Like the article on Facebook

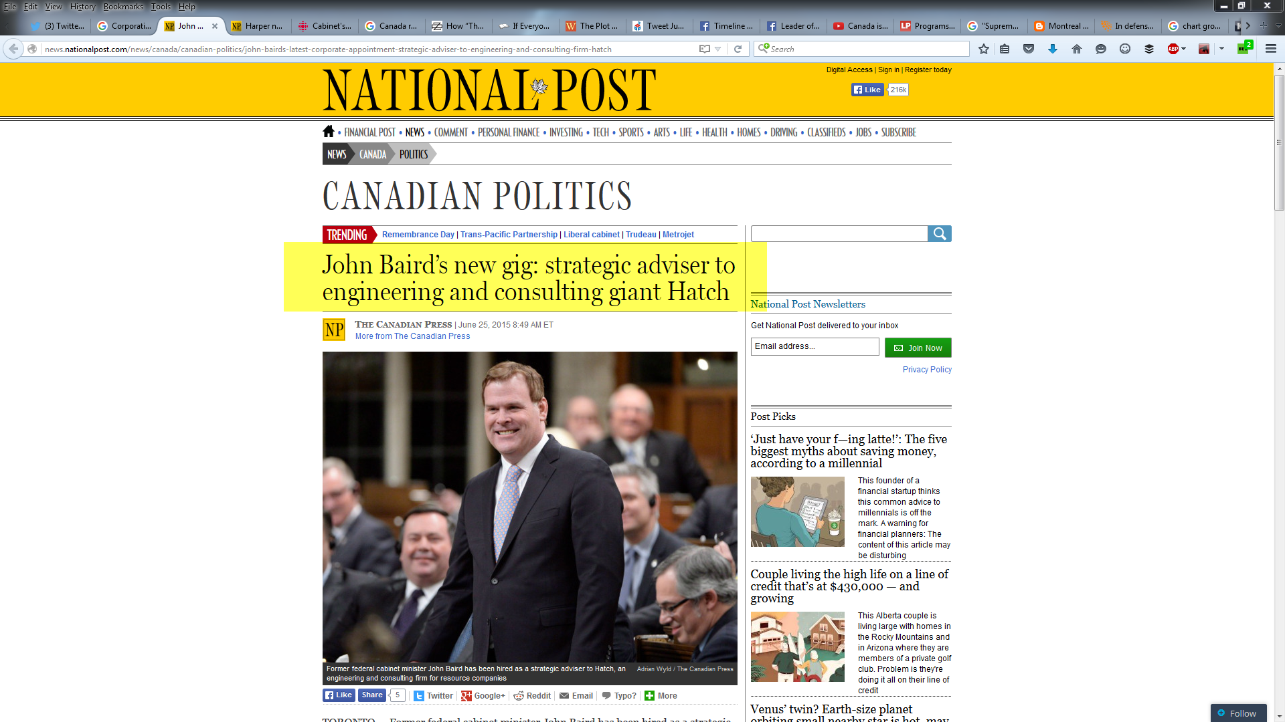coord(339,695)
